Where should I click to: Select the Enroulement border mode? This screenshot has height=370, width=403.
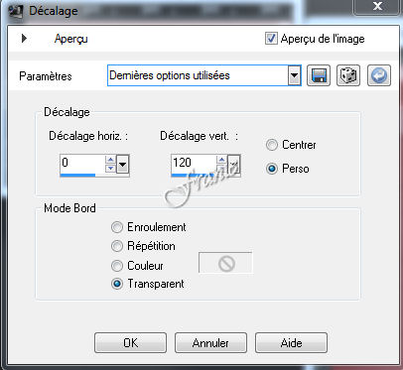point(117,227)
